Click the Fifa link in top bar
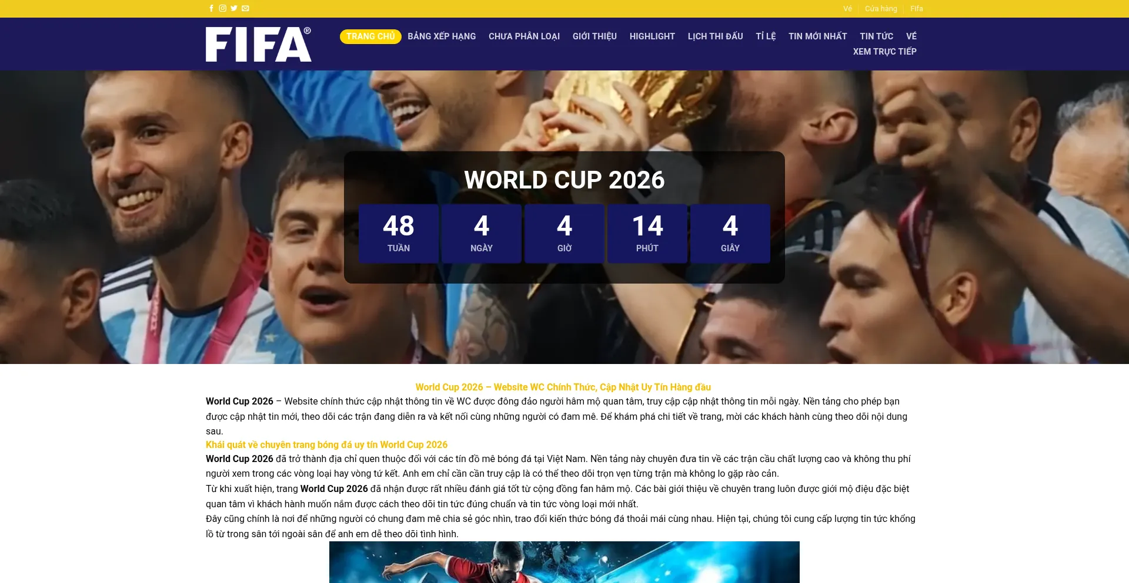The height and width of the screenshot is (583, 1129). (x=917, y=9)
